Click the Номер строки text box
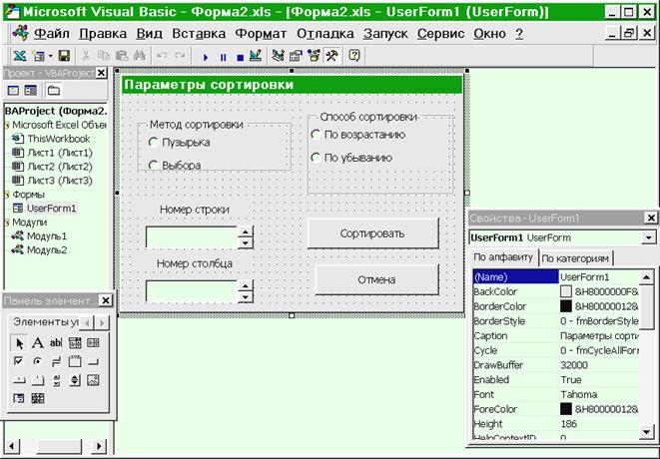 pos(192,237)
